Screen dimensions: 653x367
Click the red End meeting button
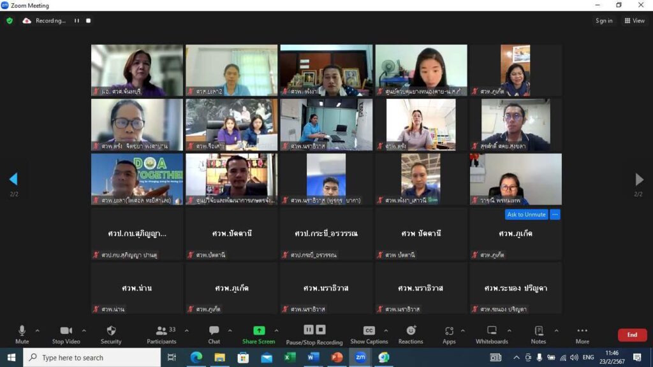631,335
